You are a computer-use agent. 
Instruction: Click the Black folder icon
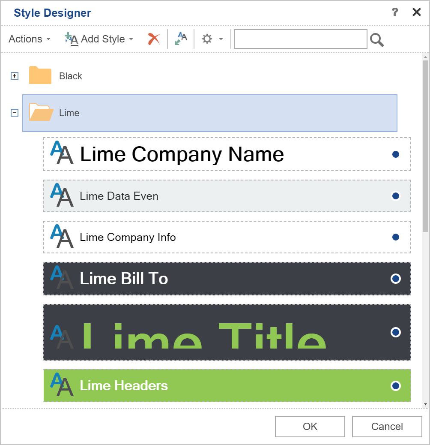pos(40,75)
